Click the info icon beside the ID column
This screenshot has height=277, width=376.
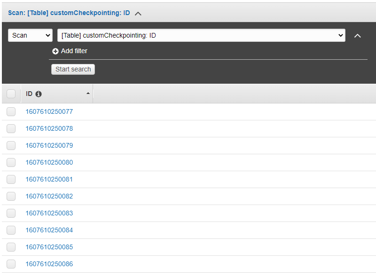click(x=38, y=94)
